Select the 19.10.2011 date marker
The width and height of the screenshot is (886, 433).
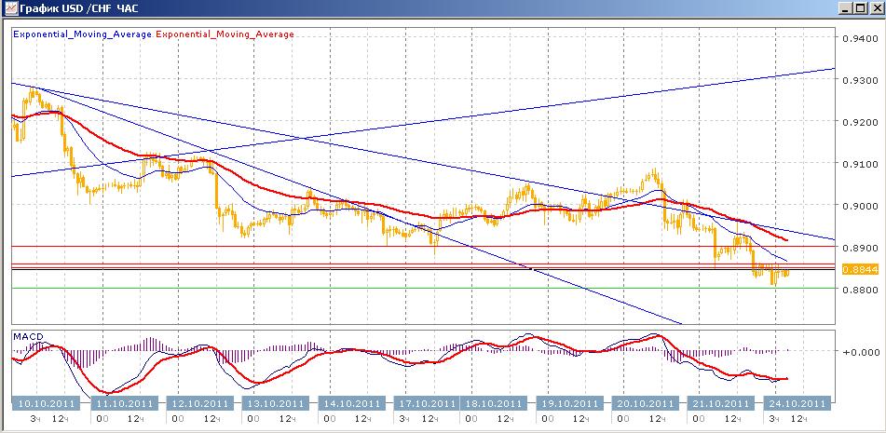point(568,403)
